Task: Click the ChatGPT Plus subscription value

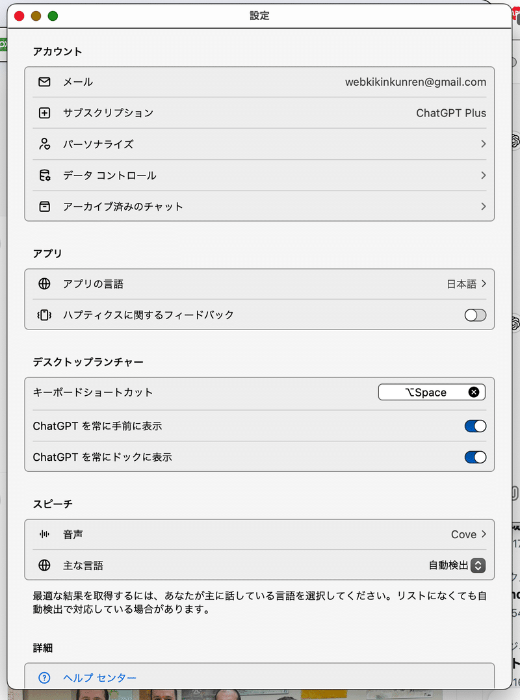Action: coord(451,113)
